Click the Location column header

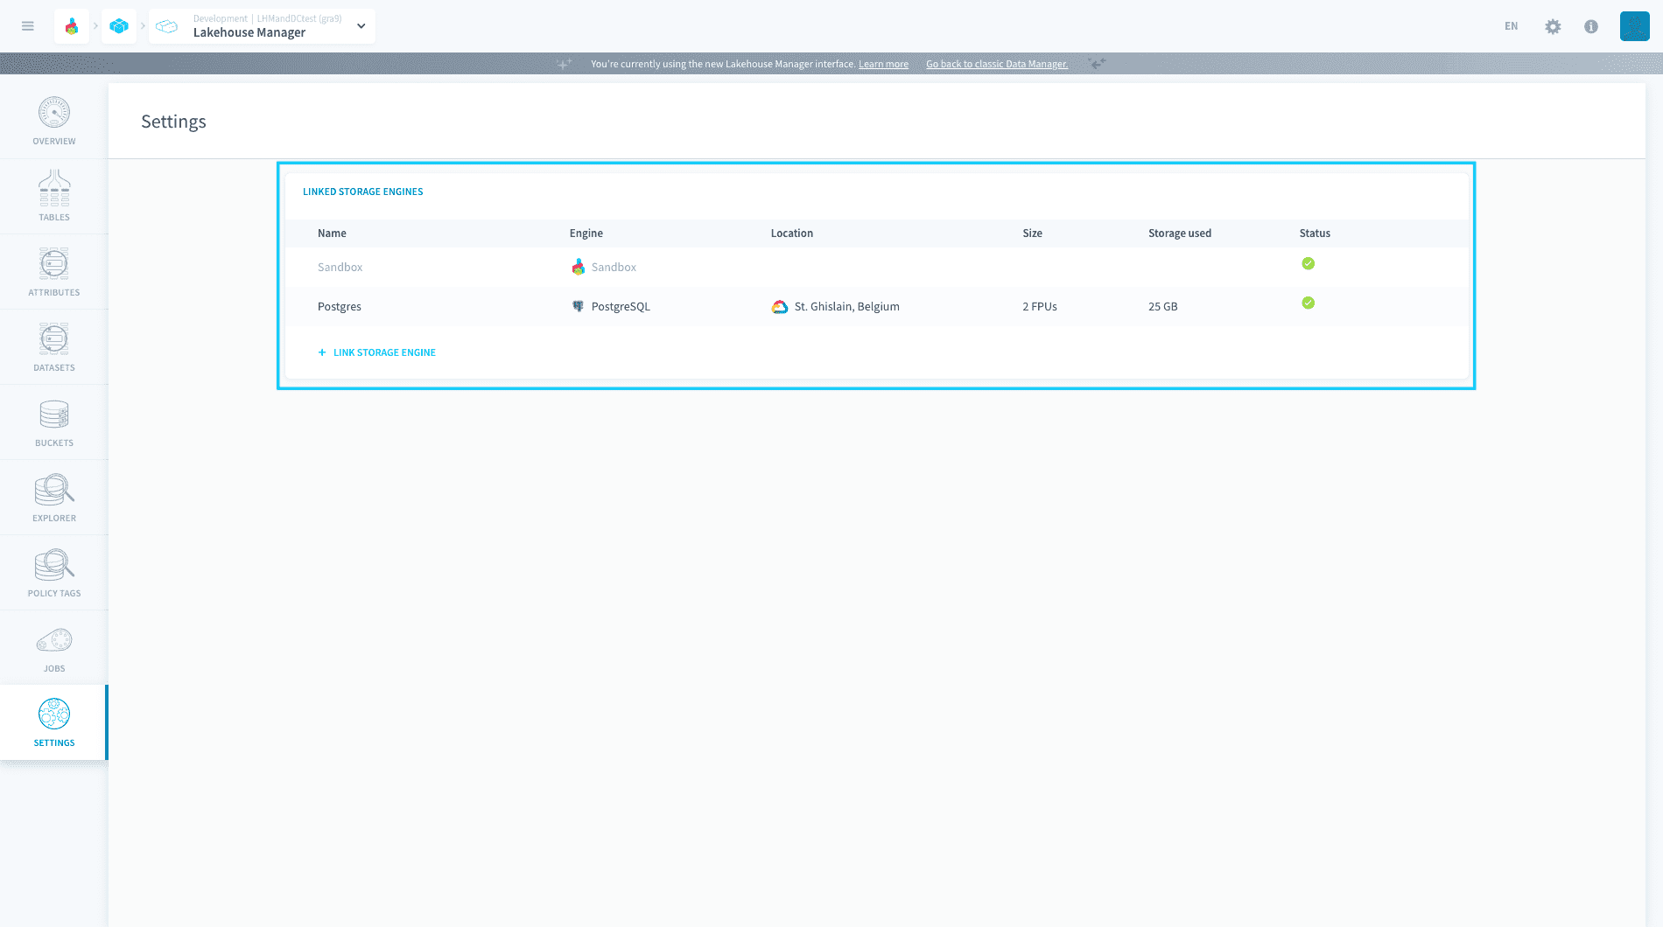click(792, 233)
